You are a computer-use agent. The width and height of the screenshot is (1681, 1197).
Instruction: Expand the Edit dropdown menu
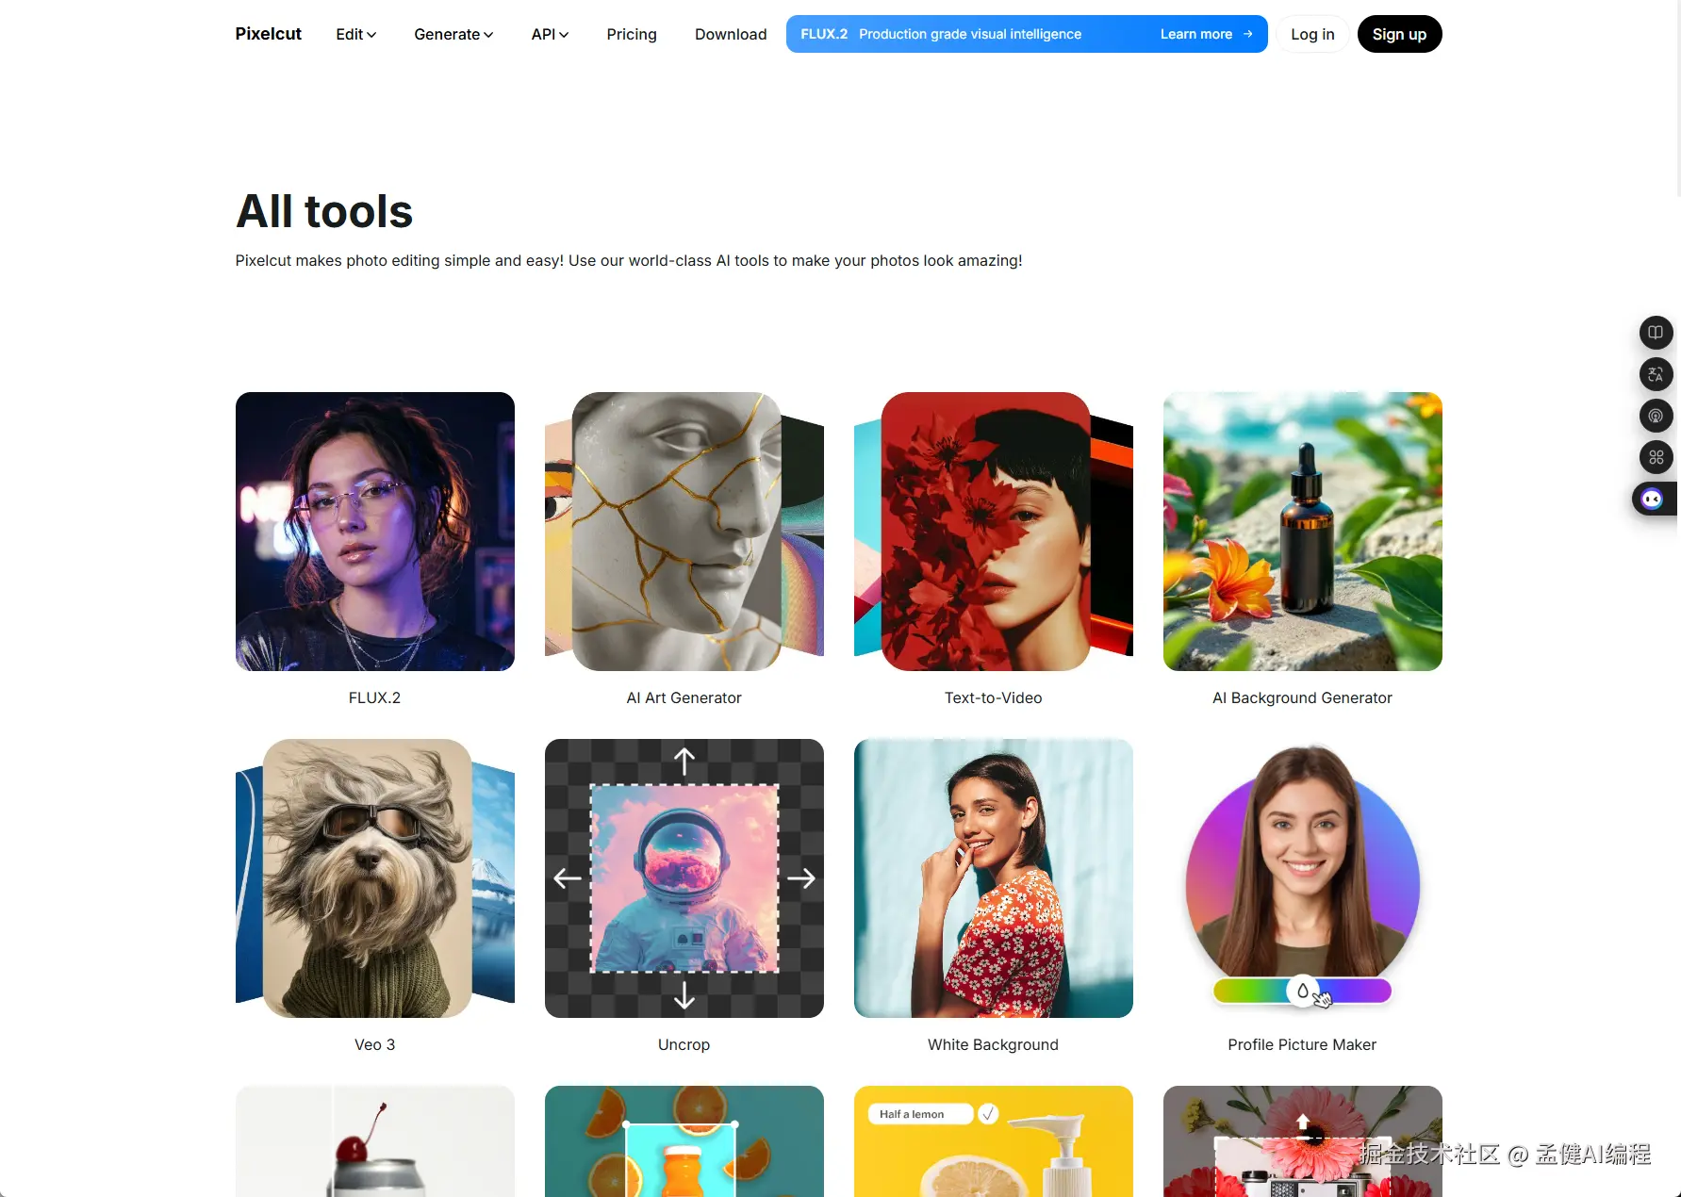point(356,34)
